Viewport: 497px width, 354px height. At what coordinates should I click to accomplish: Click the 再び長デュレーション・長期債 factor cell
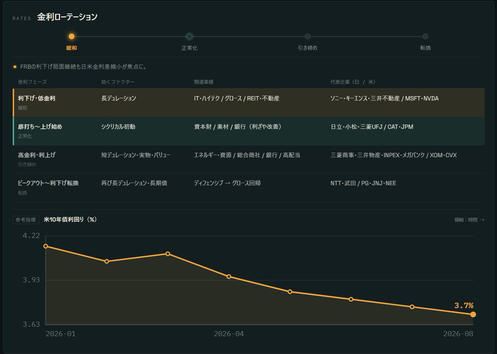(x=134, y=183)
